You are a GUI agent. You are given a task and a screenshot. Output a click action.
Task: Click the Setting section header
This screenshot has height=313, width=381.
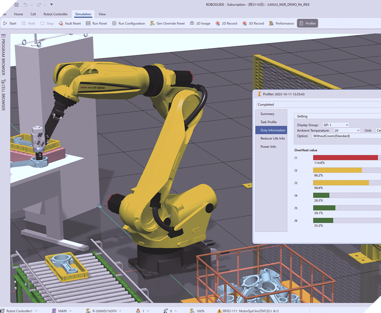click(x=337, y=116)
